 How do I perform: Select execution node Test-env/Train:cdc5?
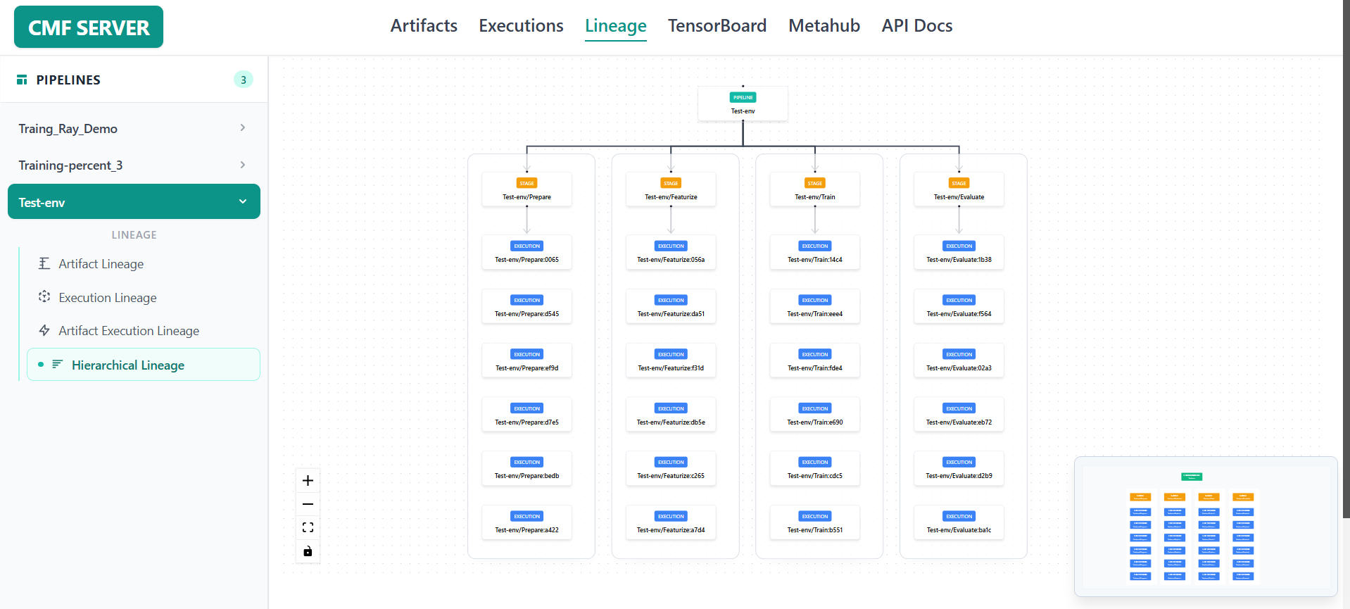tap(815, 468)
